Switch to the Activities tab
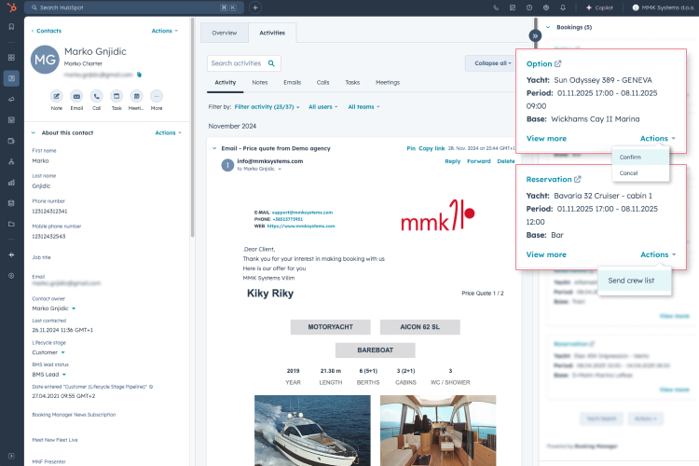Image resolution: width=699 pixels, height=466 pixels. 272,33
